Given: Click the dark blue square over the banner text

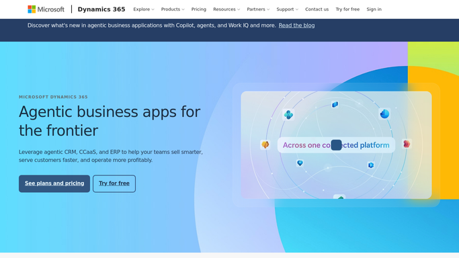Looking at the screenshot, I should click(x=336, y=145).
